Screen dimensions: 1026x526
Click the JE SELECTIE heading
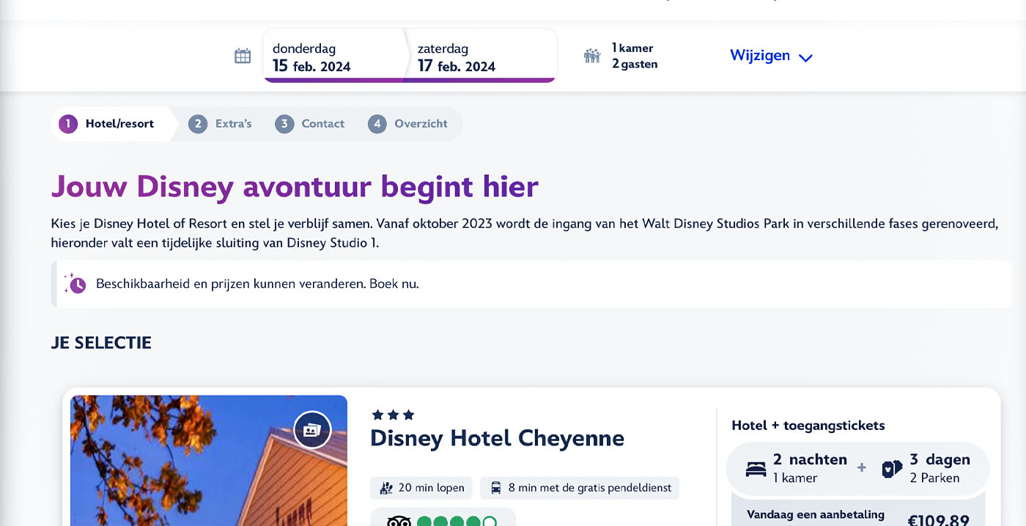coord(101,343)
